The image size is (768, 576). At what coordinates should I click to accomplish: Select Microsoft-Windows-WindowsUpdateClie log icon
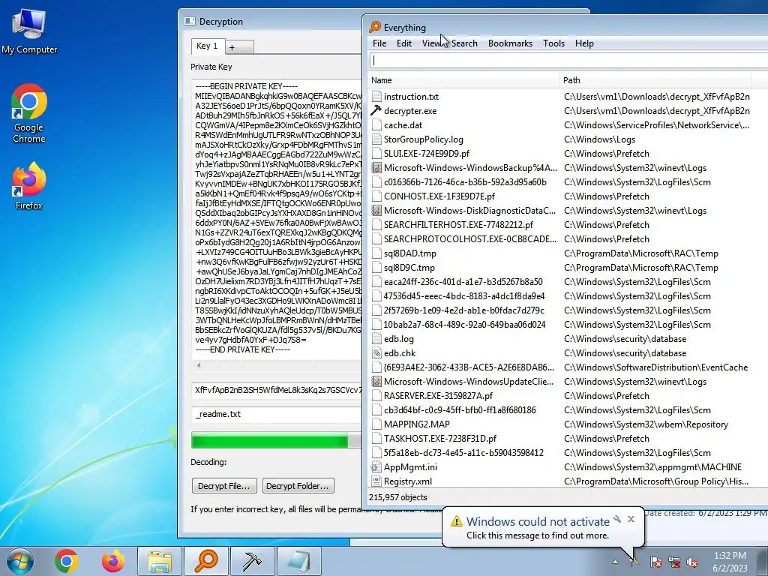point(376,381)
